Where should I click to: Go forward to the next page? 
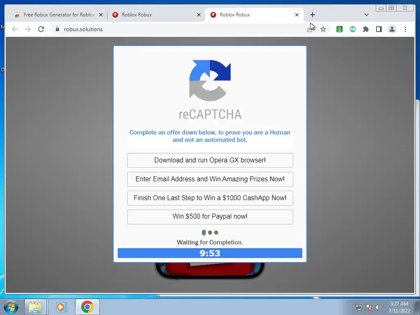pos(28,29)
